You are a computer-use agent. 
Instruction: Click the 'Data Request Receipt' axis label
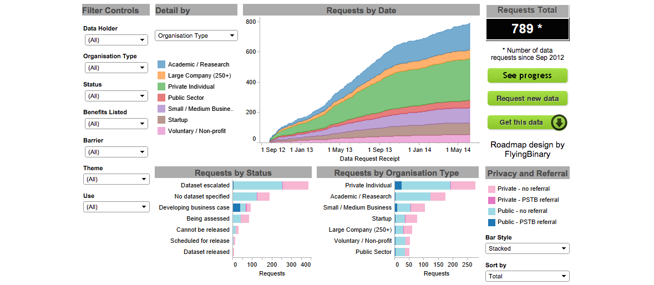point(369,159)
